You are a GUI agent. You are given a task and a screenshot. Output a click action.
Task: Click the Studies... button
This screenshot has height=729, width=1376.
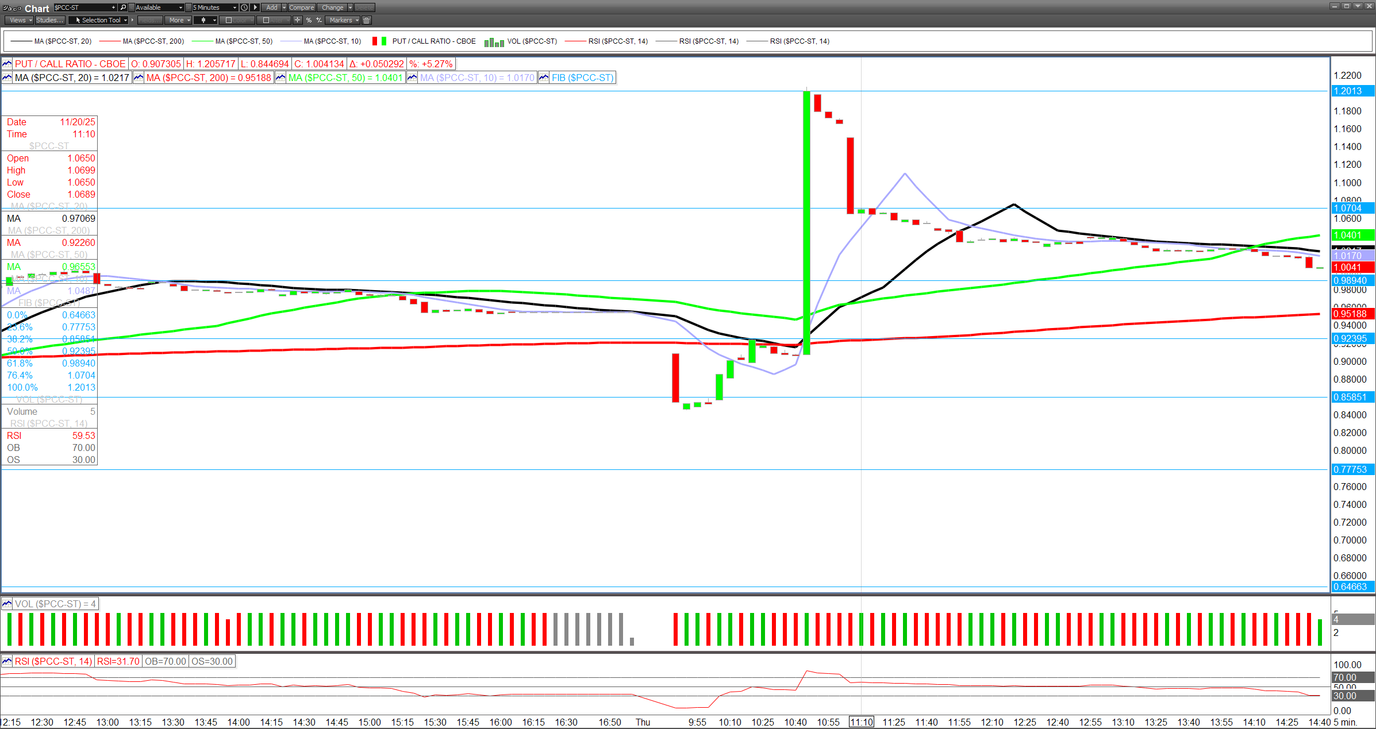49,20
